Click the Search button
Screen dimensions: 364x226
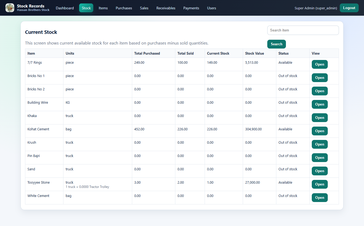pyautogui.click(x=276, y=44)
